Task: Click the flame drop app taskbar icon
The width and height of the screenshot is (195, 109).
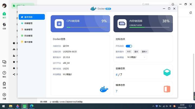Action: (18, 106)
